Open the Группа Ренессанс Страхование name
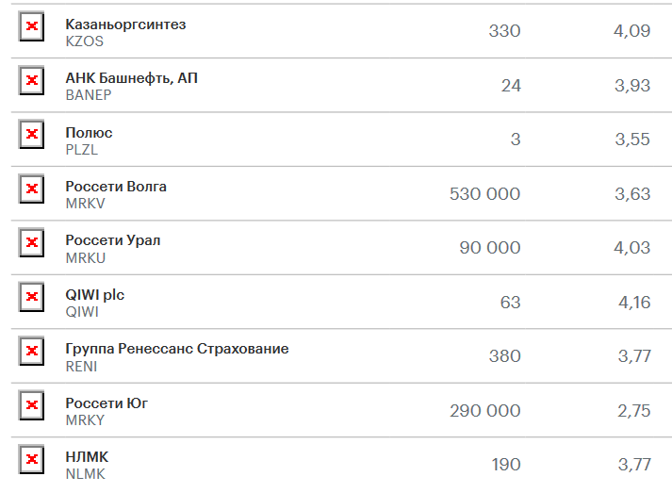The image size is (672, 493). [177, 349]
